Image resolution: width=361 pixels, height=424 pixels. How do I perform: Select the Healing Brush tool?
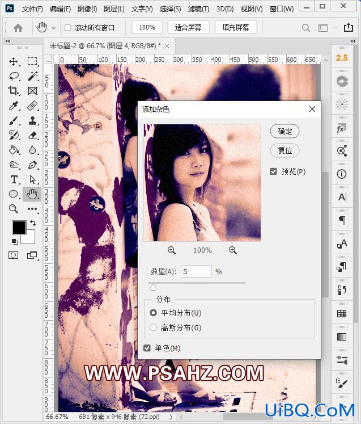(x=32, y=106)
